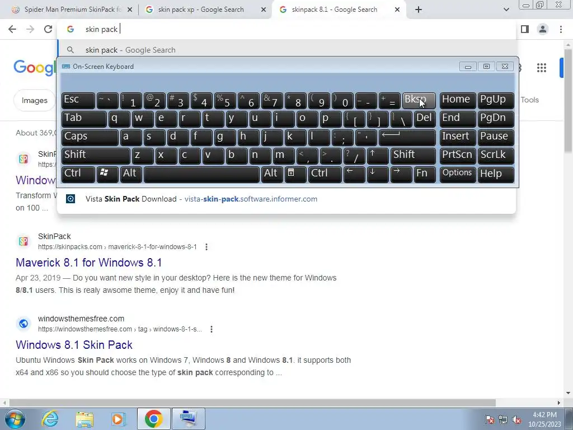
Task: Click the muted volume tray icon
Action: 516,420
